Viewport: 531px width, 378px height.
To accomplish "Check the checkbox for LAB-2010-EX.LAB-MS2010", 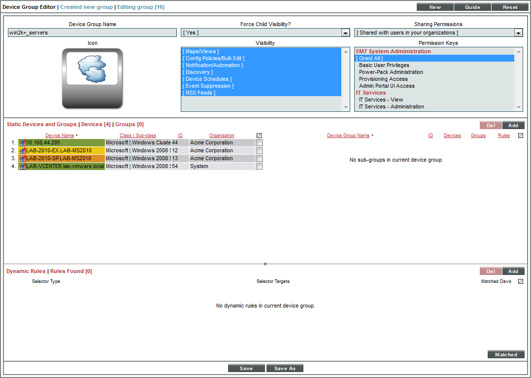I will (259, 150).
